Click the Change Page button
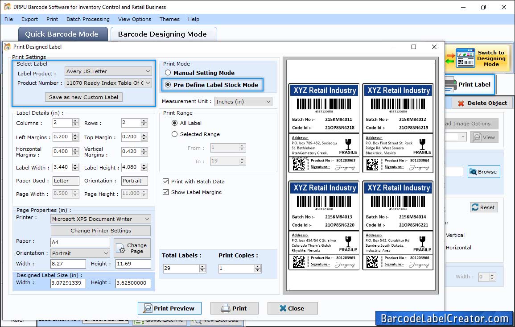This screenshot has width=515, height=327. (132, 248)
